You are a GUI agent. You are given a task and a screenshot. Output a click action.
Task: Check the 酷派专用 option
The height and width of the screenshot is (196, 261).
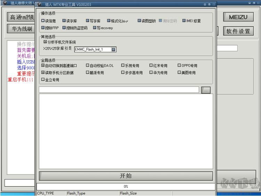pyautogui.click(x=88, y=73)
